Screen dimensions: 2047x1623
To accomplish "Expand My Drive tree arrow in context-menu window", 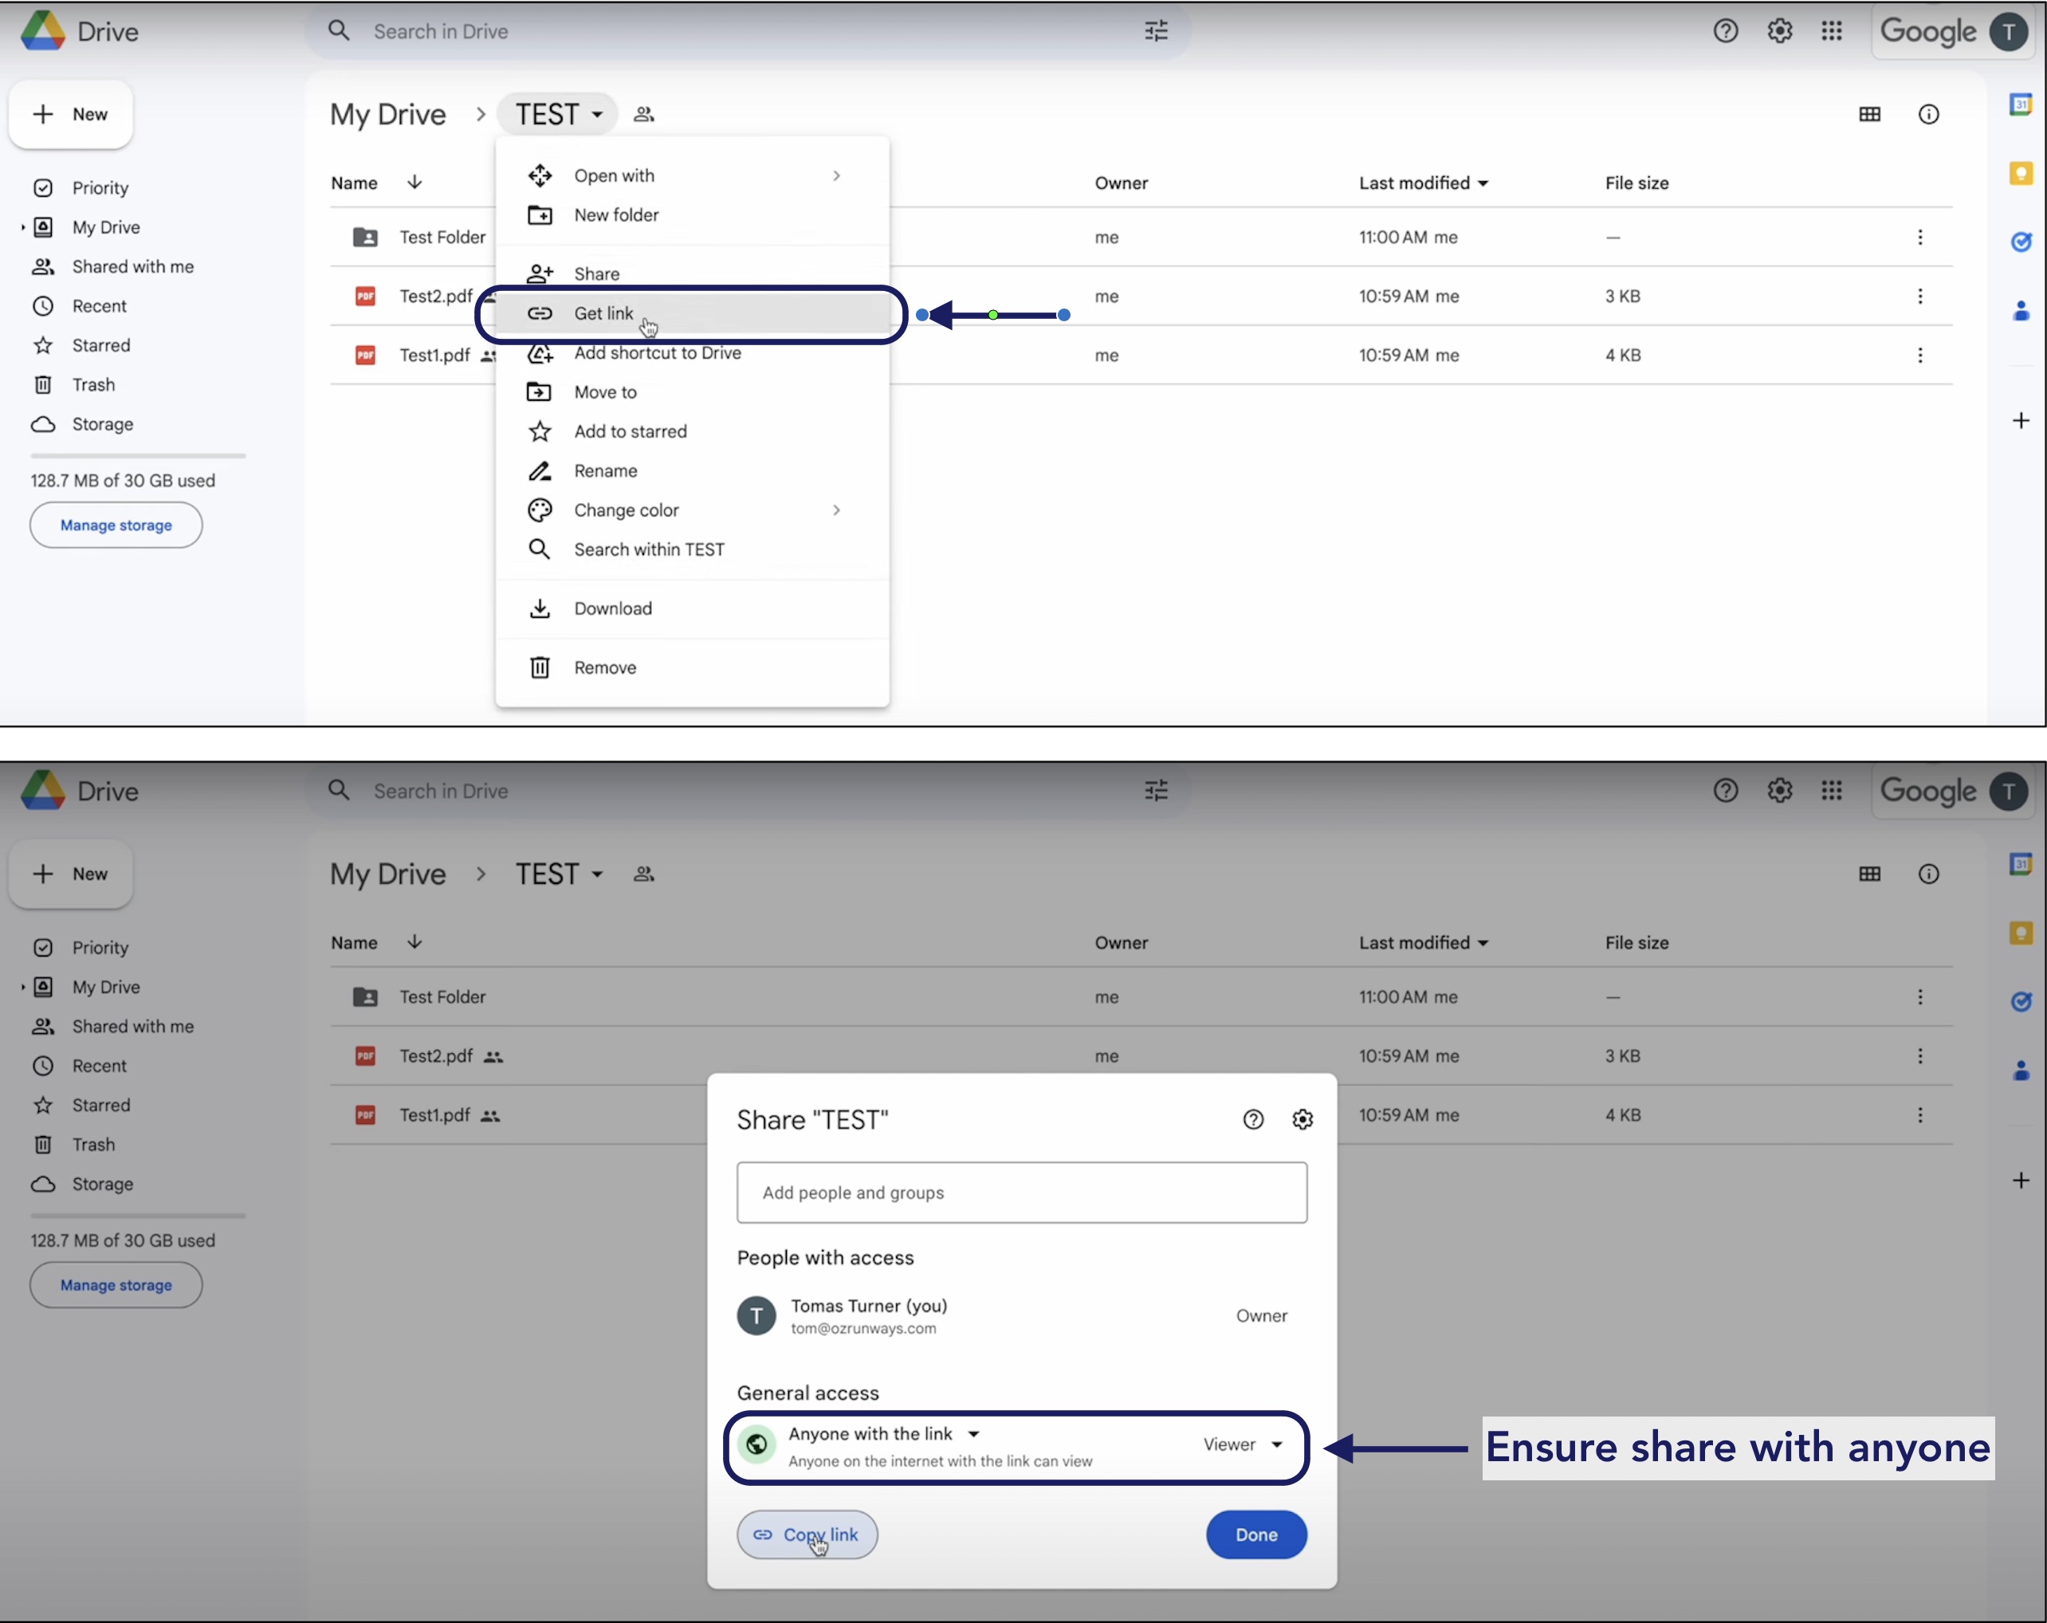I will [x=23, y=227].
